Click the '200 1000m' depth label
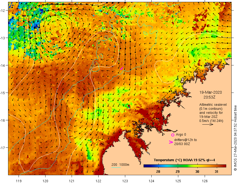Viewport: 237px width, 183px height. click(120, 165)
